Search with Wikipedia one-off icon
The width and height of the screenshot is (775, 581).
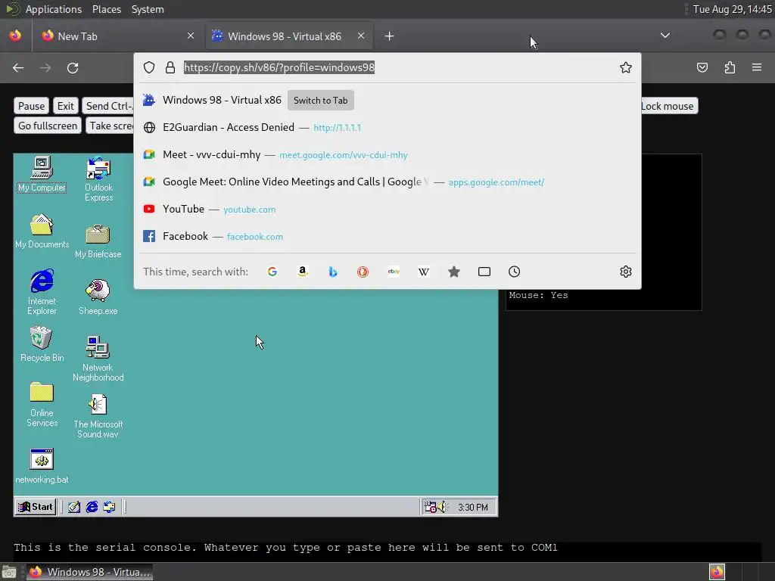[x=424, y=272]
